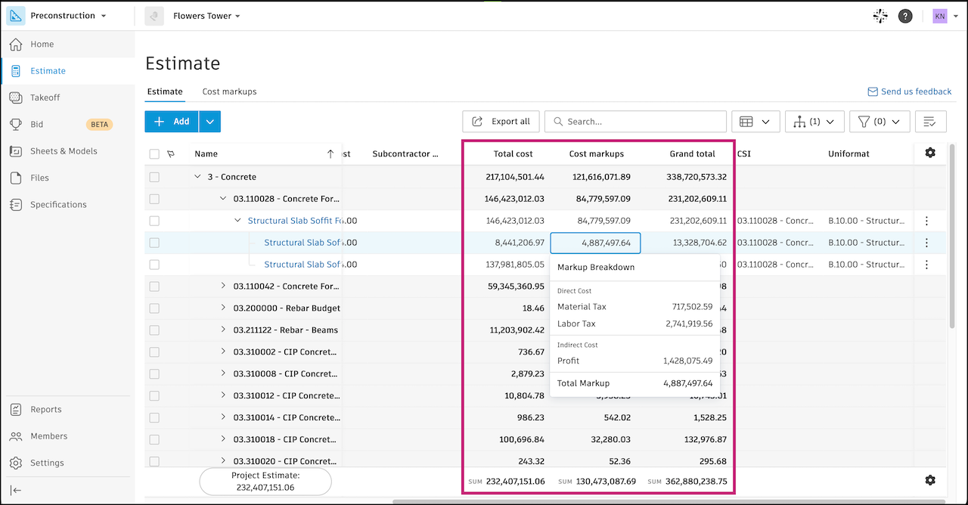
Task: Click the Profit value 1,428,075.49
Action: click(x=687, y=361)
